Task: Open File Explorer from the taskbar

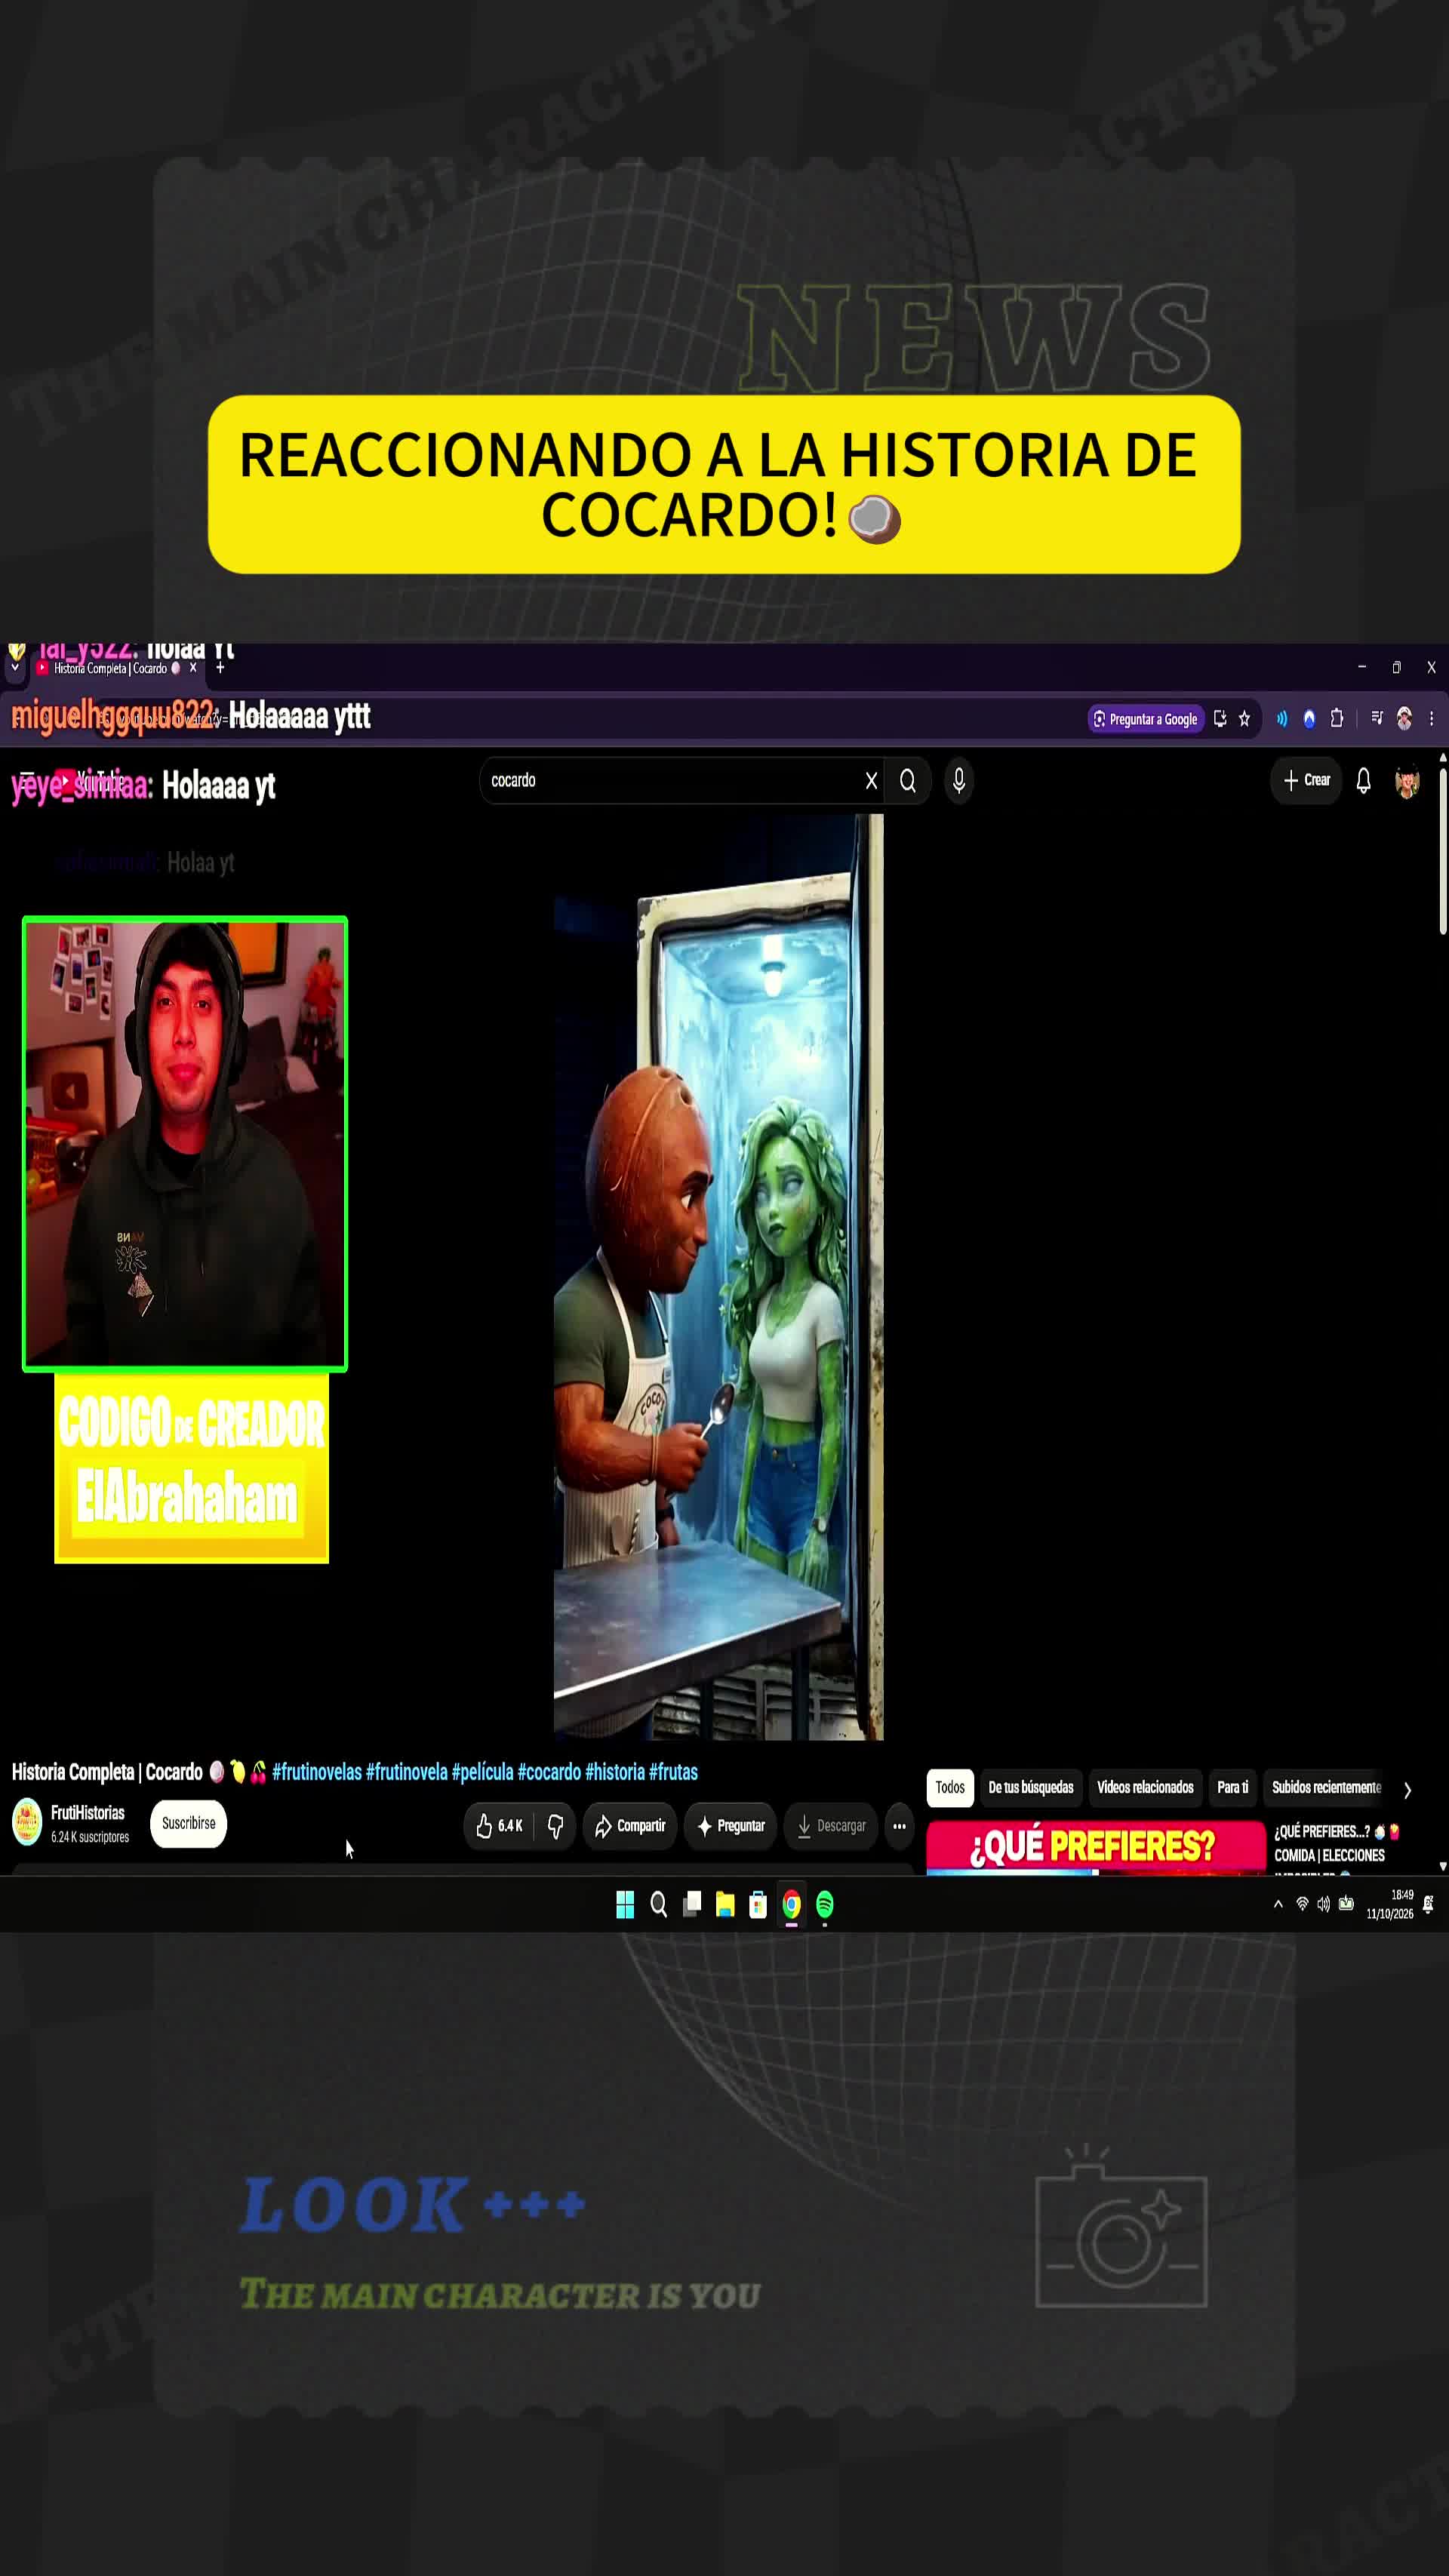Action: tap(725, 1905)
